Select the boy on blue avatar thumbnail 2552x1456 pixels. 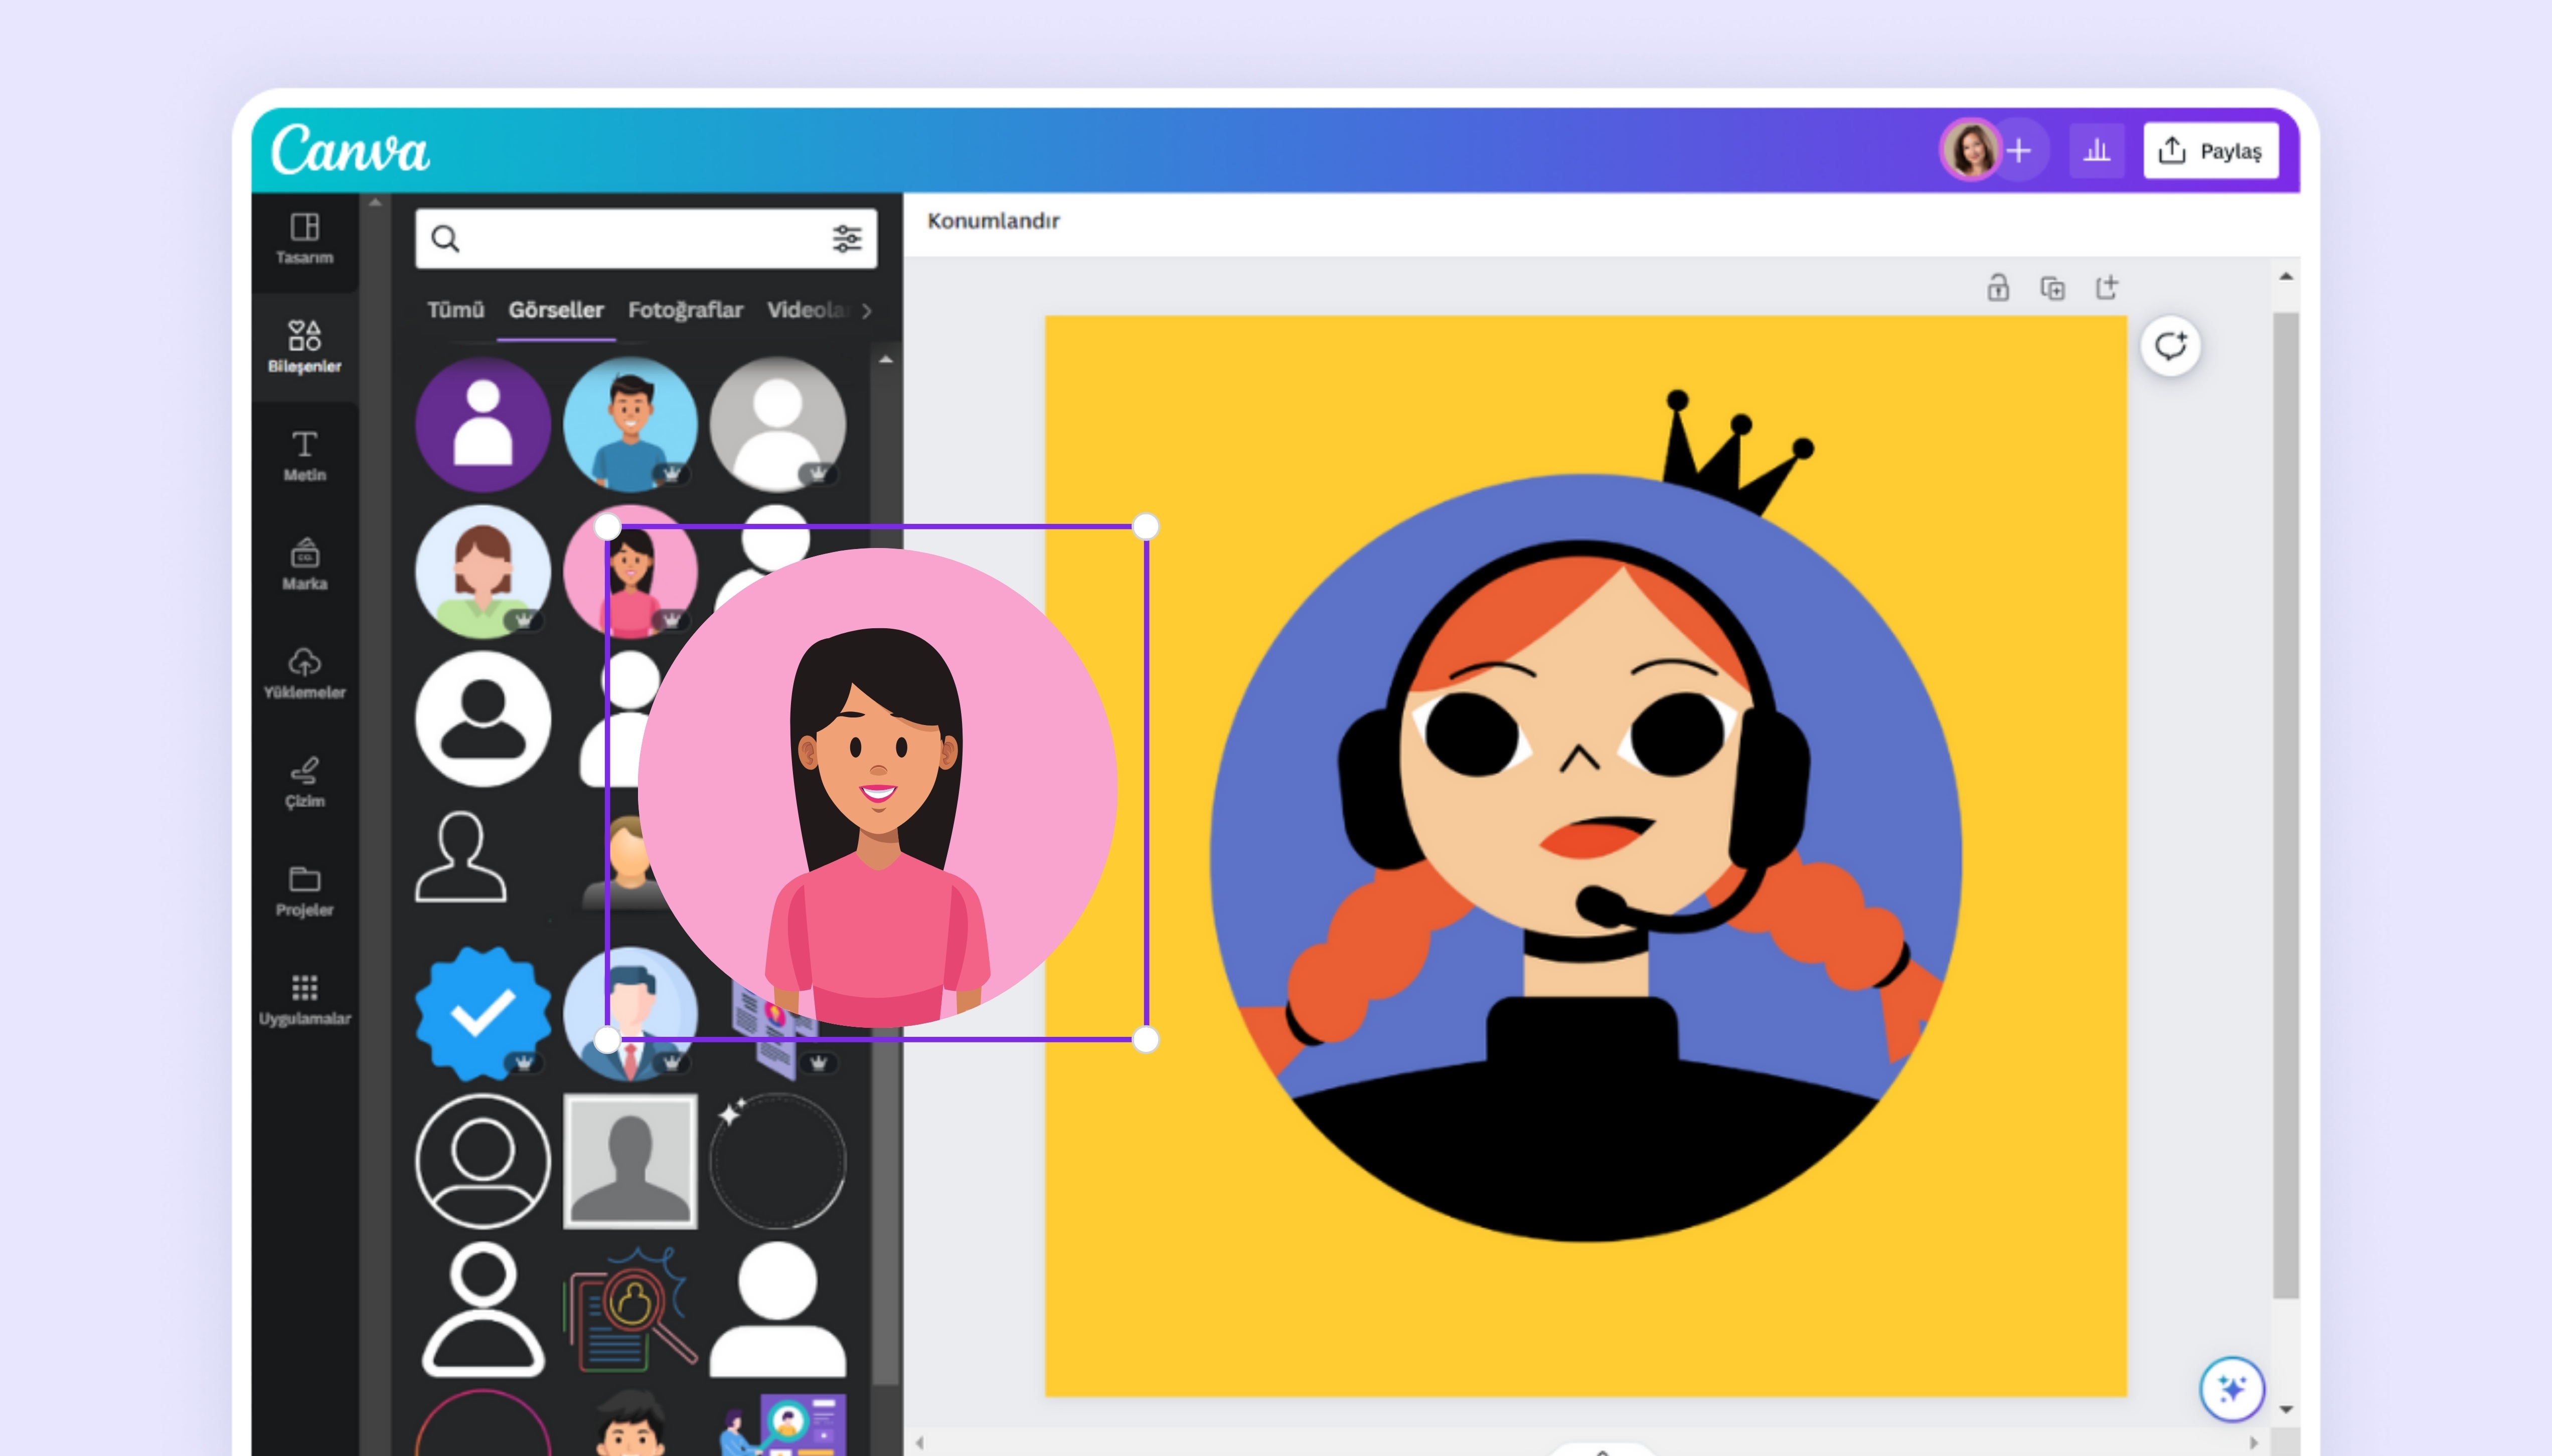(629, 425)
